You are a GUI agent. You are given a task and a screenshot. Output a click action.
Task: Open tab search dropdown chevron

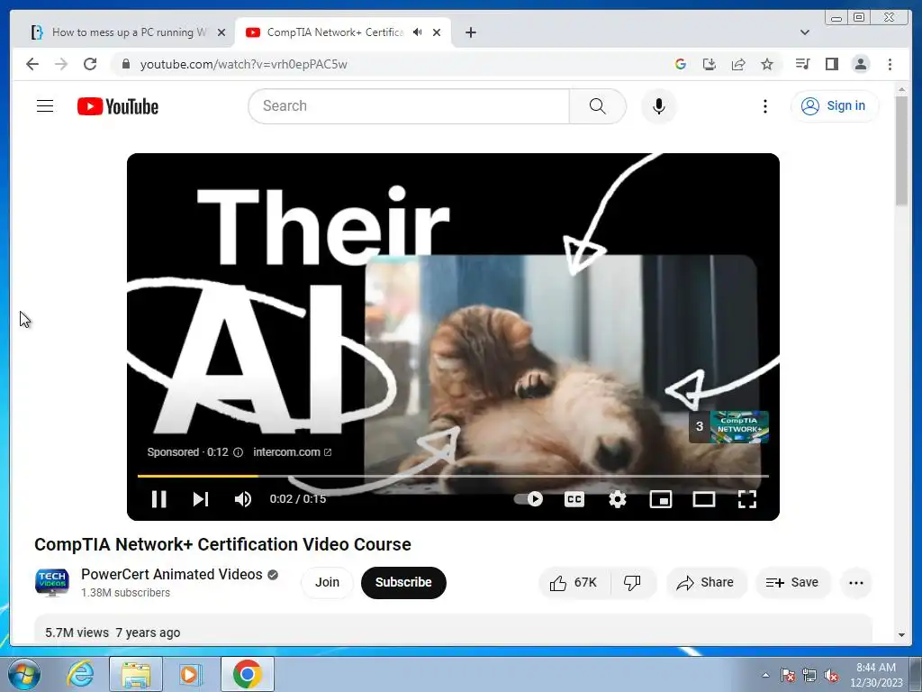pos(804,32)
